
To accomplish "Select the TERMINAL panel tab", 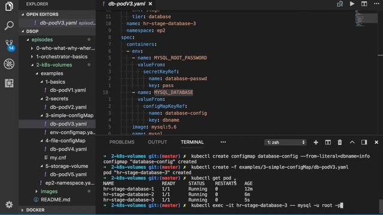I will tap(192, 142).
